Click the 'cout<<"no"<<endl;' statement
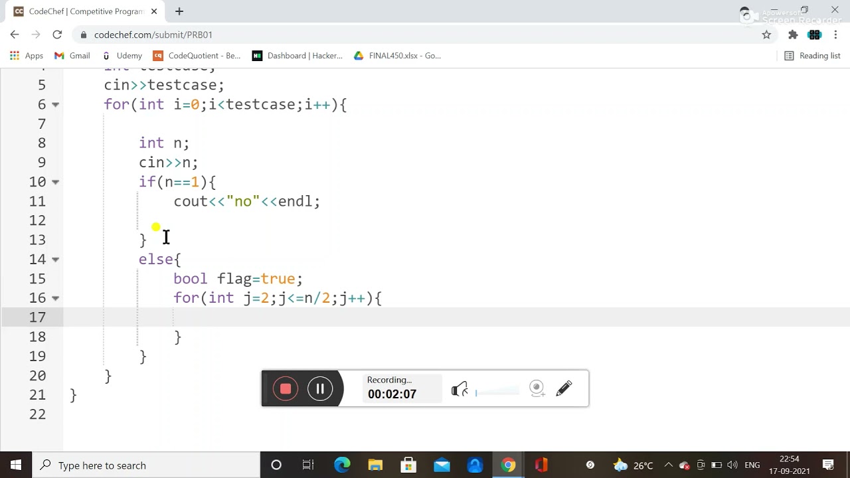The image size is (850, 478). tap(246, 201)
